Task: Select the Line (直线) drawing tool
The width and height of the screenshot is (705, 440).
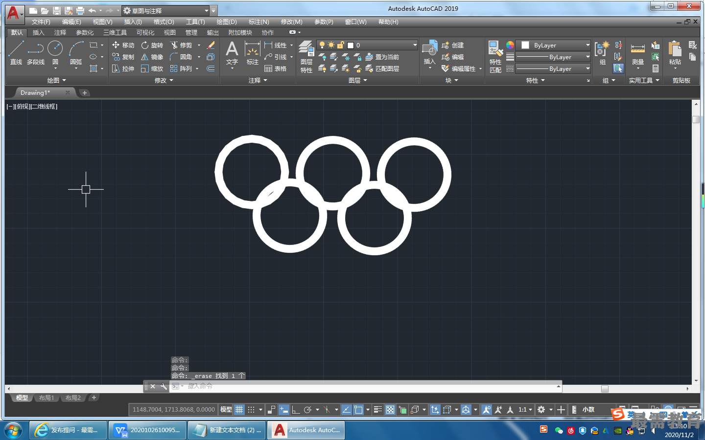Action: click(x=16, y=53)
